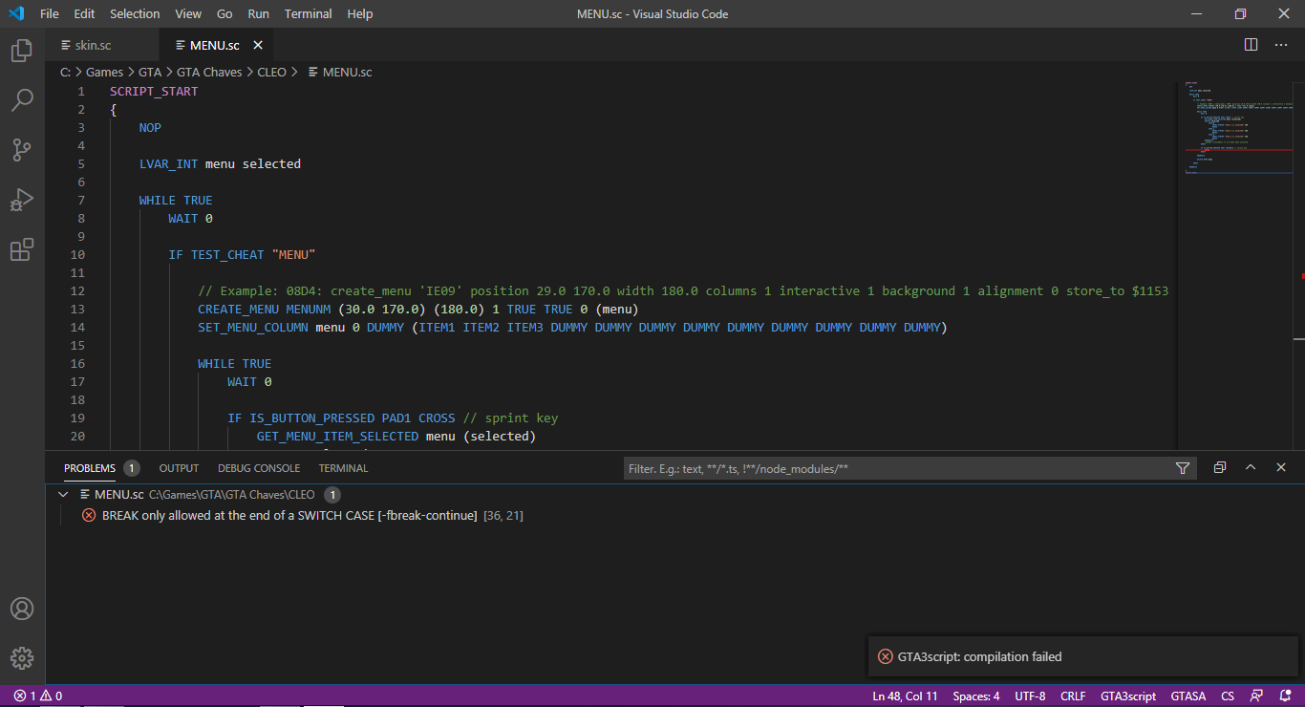
Task: Open notifications bell in status bar
Action: [1284, 696]
